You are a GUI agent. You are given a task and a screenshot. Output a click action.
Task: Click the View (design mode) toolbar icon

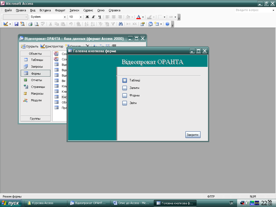[6, 24]
